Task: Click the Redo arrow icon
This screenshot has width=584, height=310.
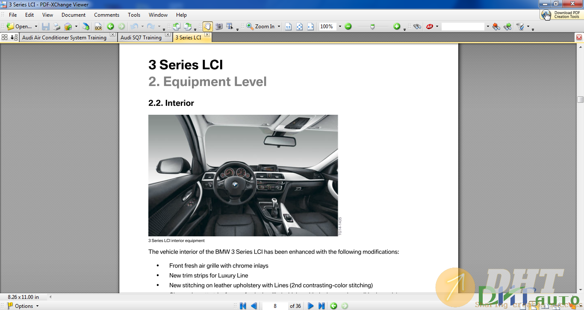Action: tap(151, 27)
